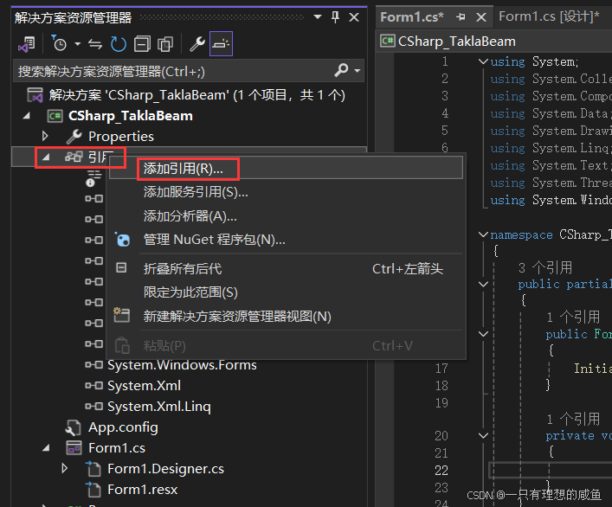Open Properties via wrench toolbar icon
This screenshot has height=507, width=612.
[x=197, y=44]
